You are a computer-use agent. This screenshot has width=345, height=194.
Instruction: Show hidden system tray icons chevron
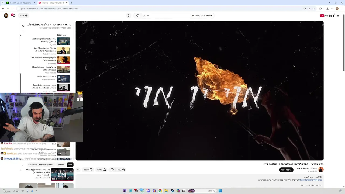click(x=36, y=191)
